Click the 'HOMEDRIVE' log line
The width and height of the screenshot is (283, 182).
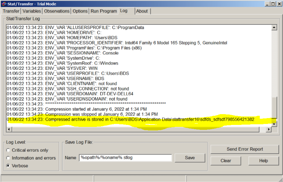(x=54, y=33)
